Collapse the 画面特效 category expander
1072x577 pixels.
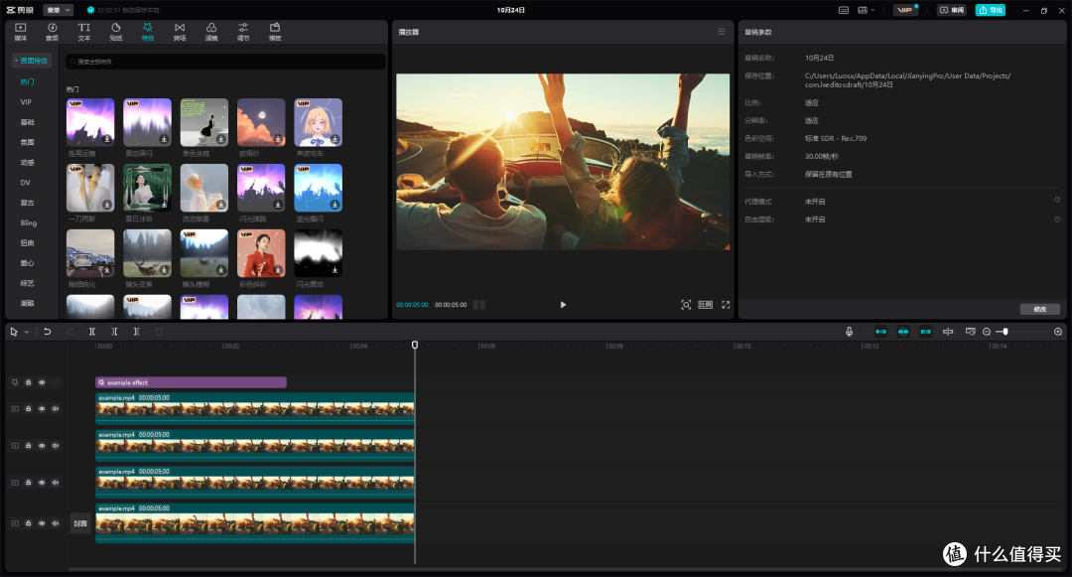(x=32, y=61)
